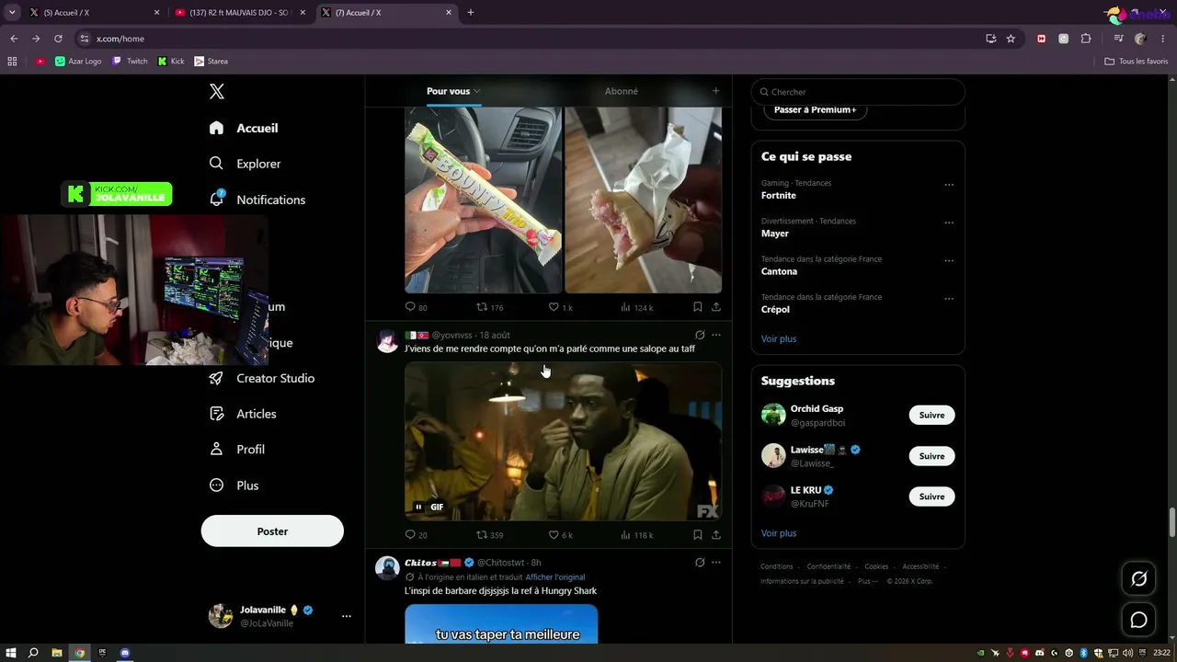Click the page vertical scrollbar thumb
Viewport: 1177px width, 662px height.
pyautogui.click(x=1171, y=522)
